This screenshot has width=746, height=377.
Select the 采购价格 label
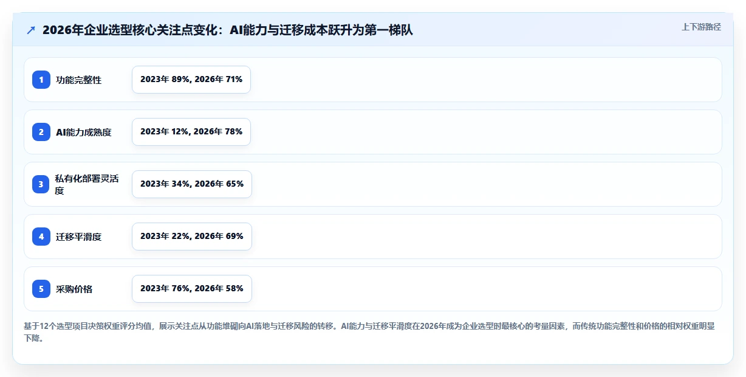click(x=74, y=289)
